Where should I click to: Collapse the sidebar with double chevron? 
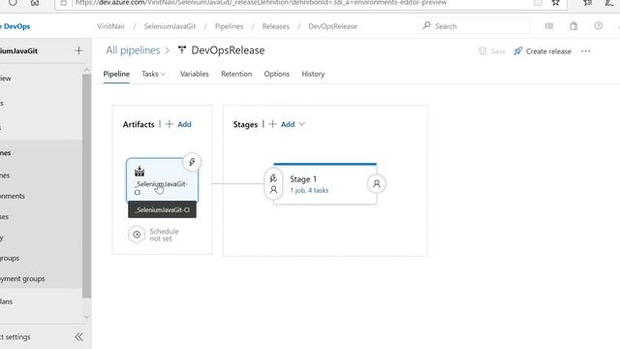[x=78, y=336]
